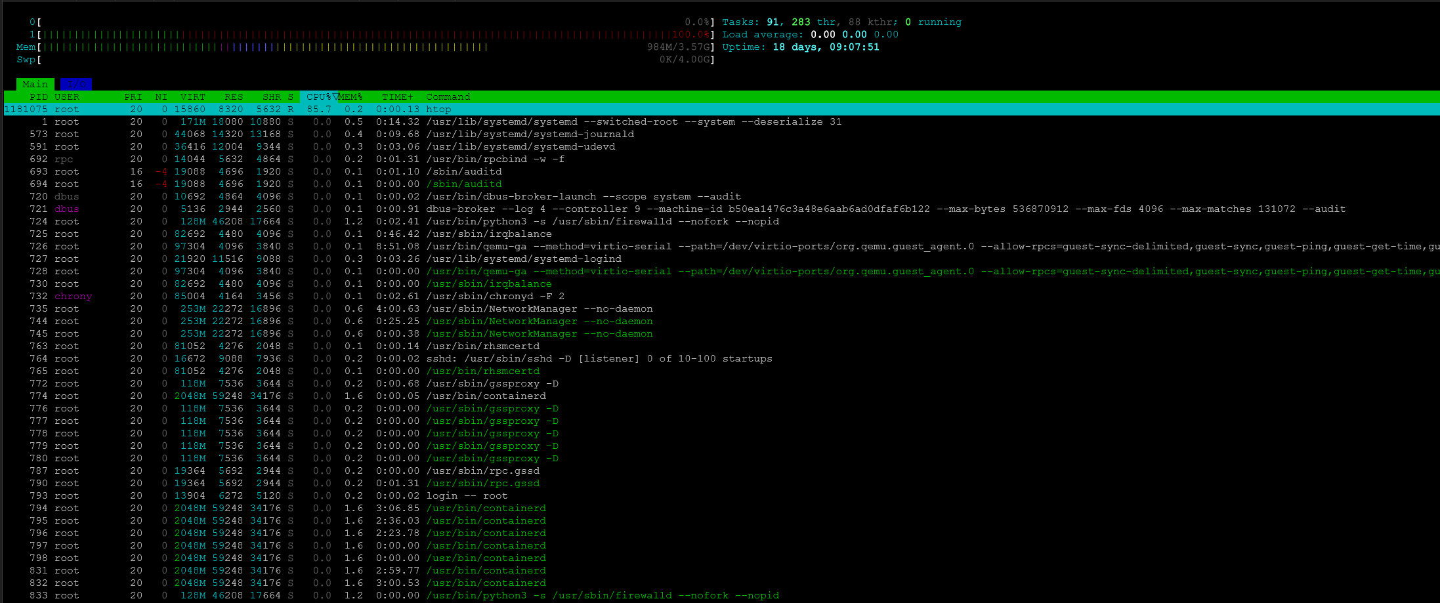Screen dimensions: 1440x603
Task: Select the Main tab
Action: (35, 84)
